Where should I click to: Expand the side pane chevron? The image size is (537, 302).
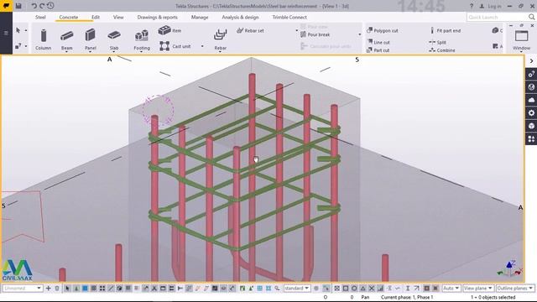[x=531, y=61]
